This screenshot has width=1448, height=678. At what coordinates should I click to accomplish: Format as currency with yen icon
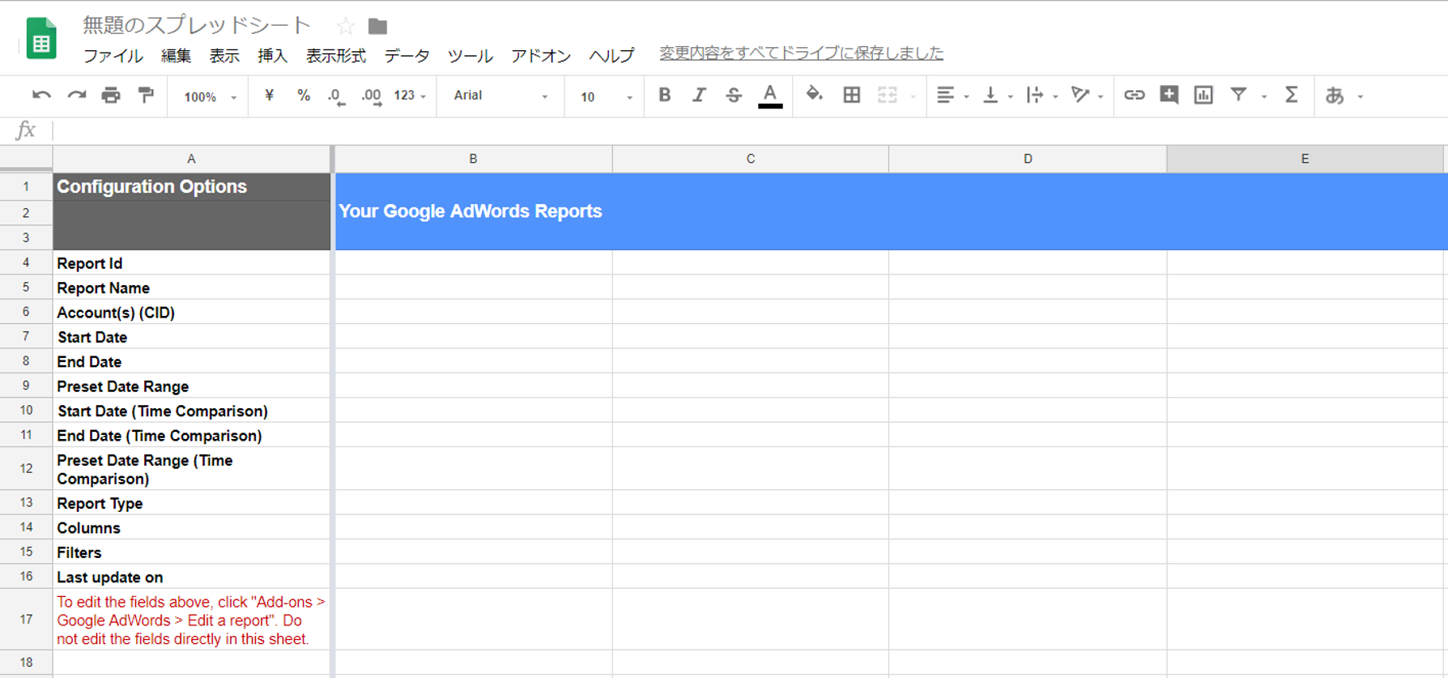[269, 96]
